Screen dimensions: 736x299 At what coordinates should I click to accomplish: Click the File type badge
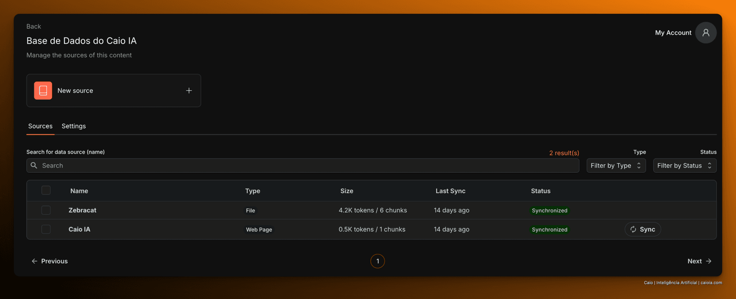coord(250,210)
